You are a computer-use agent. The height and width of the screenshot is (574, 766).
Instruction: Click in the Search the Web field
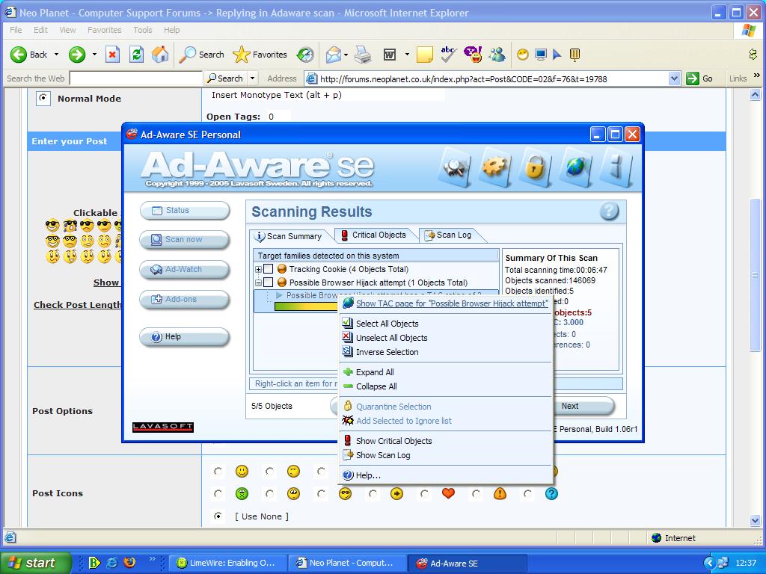(x=136, y=78)
